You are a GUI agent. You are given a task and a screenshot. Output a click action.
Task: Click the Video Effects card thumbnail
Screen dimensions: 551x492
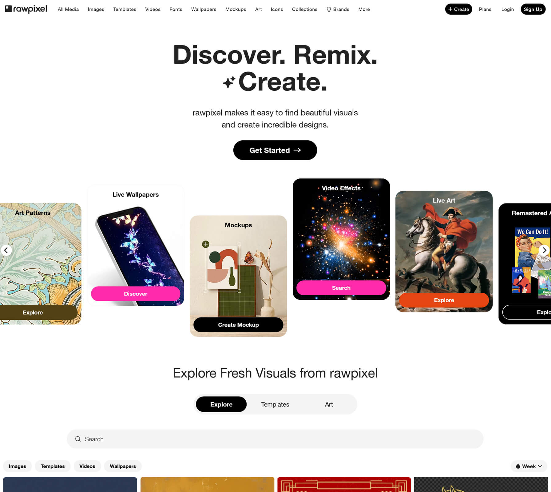[x=341, y=239]
